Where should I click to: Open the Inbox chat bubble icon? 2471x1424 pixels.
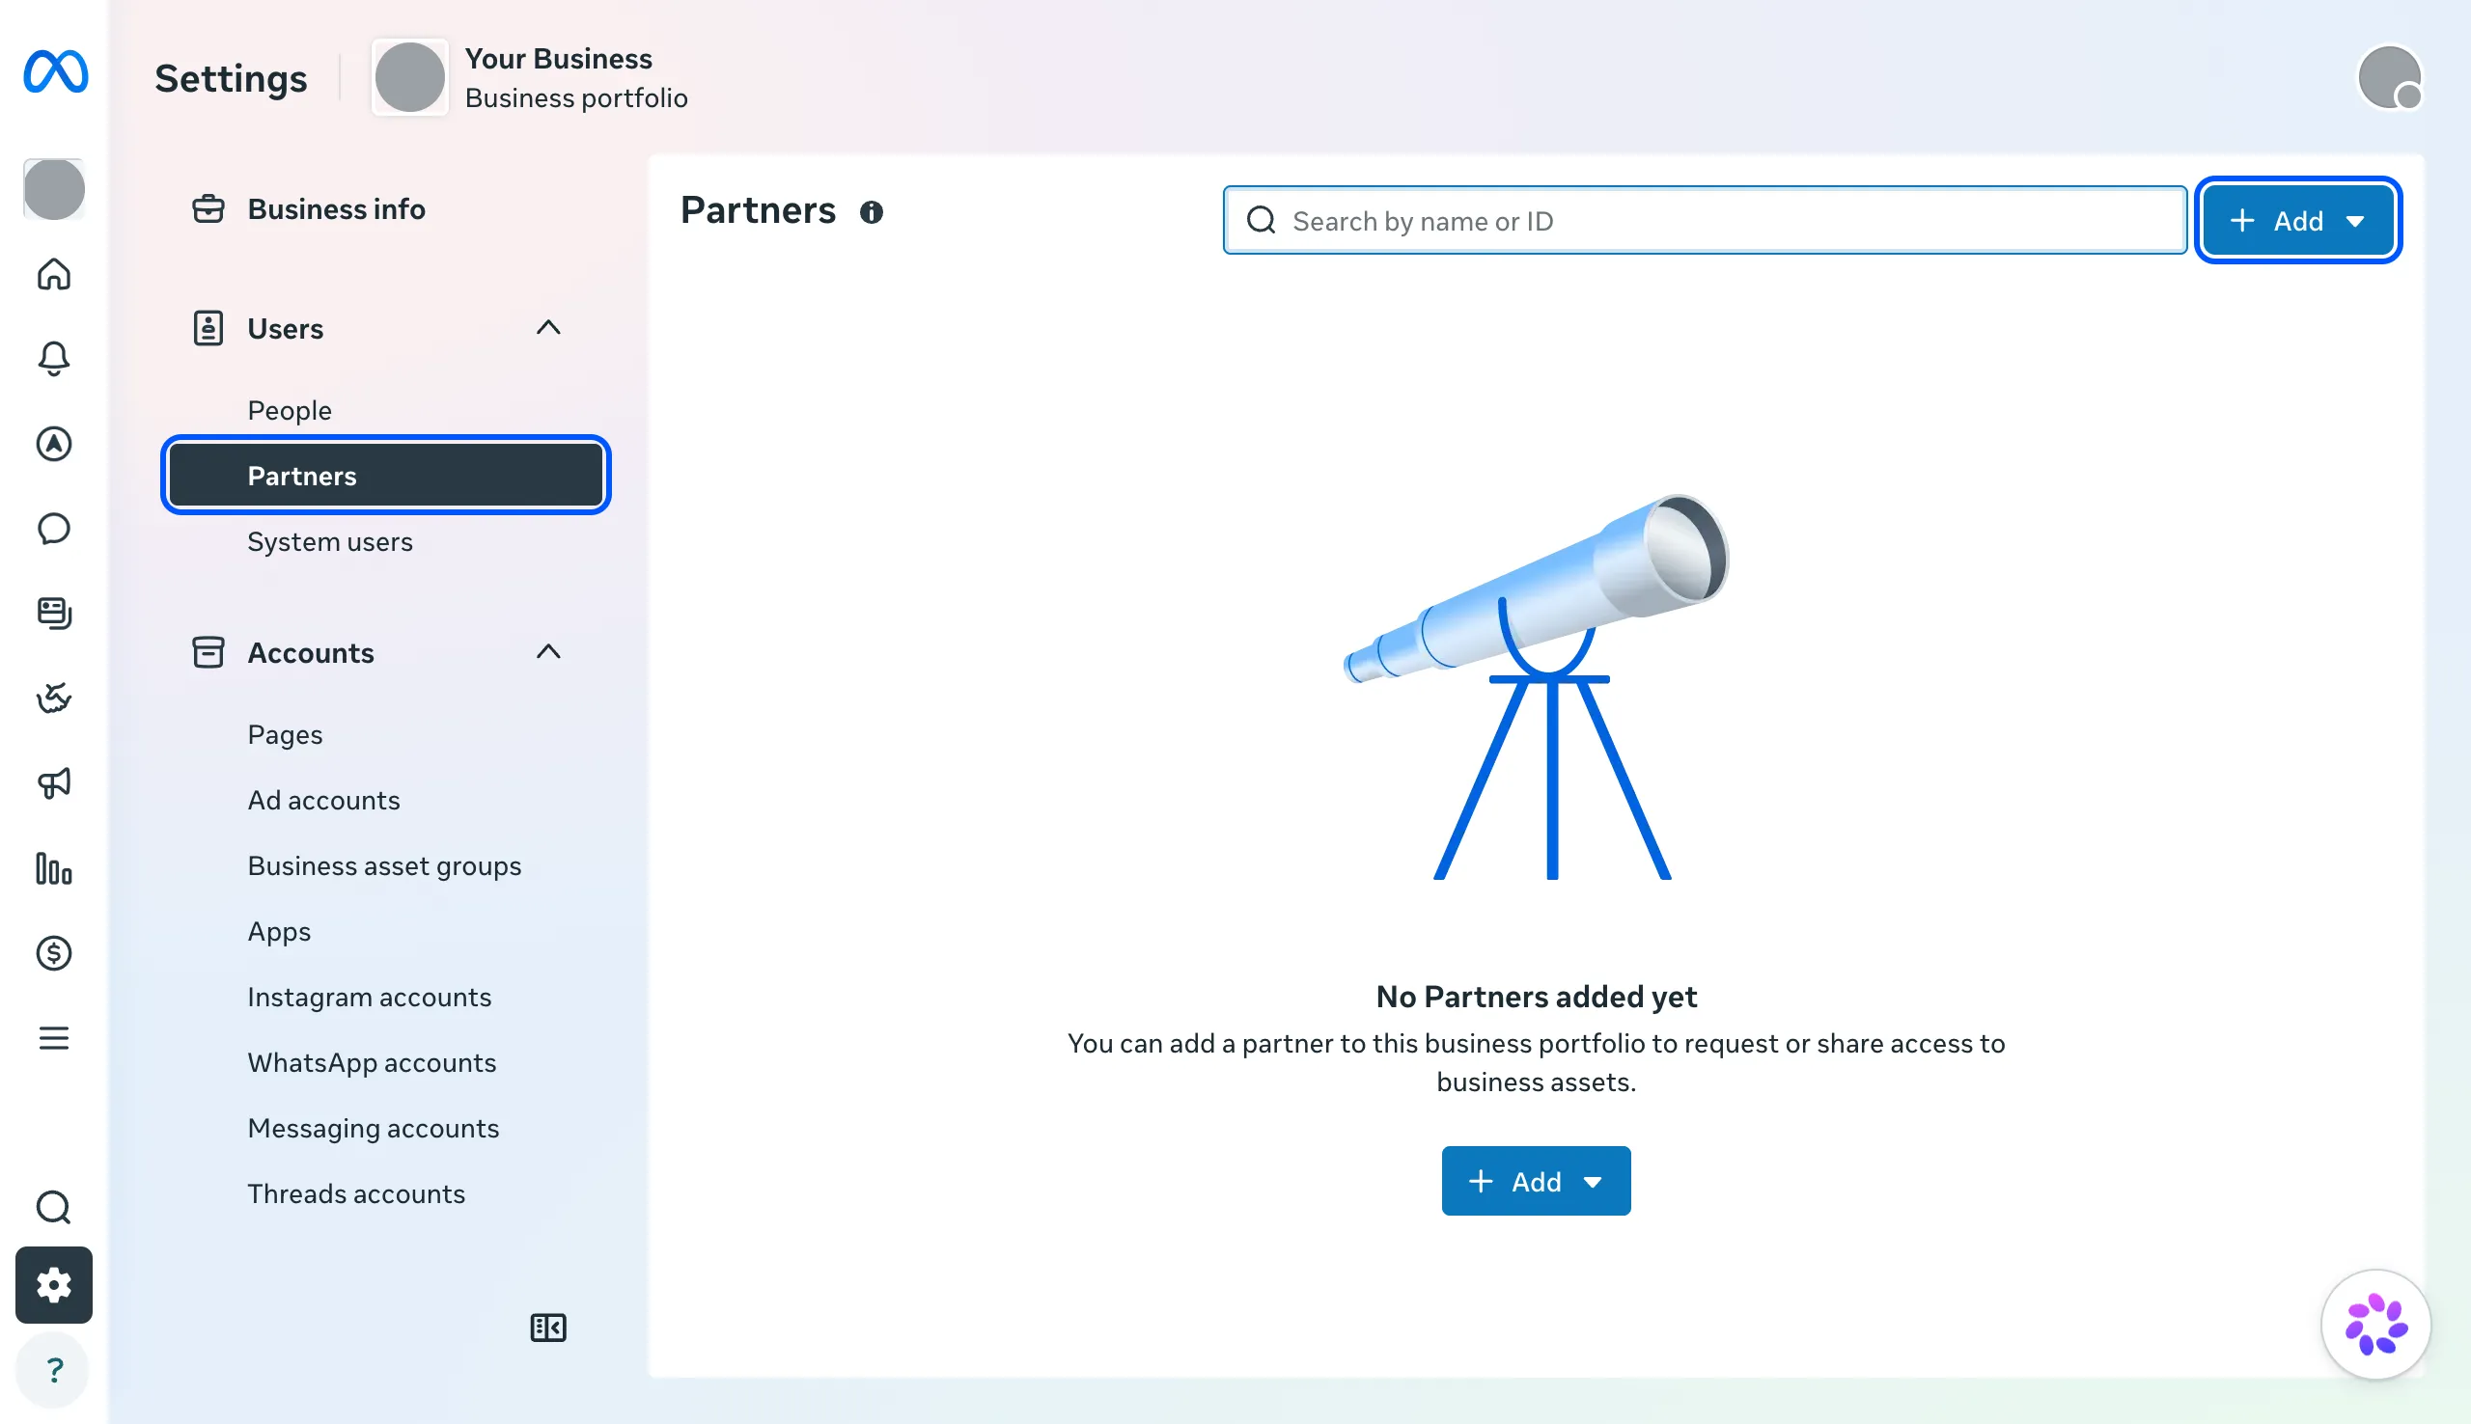[x=54, y=529]
